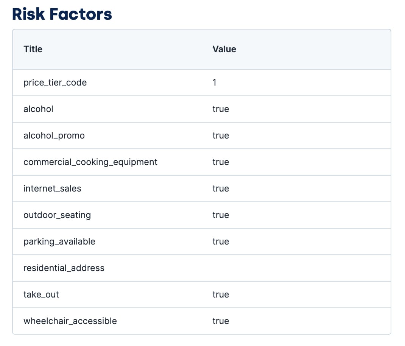This screenshot has height=346, width=405.
Task: Select the alcohol row label
Action: 38,109
